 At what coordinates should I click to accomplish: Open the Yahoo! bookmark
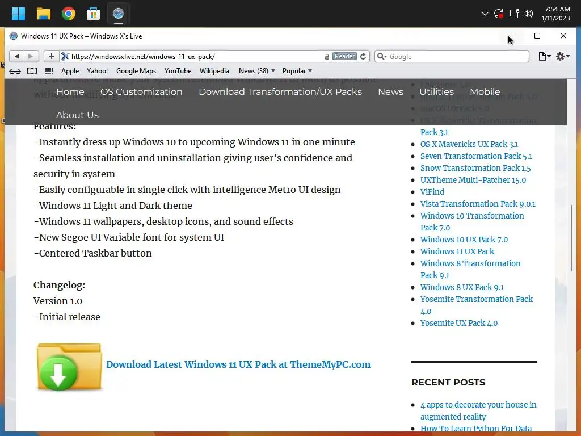coord(97,71)
